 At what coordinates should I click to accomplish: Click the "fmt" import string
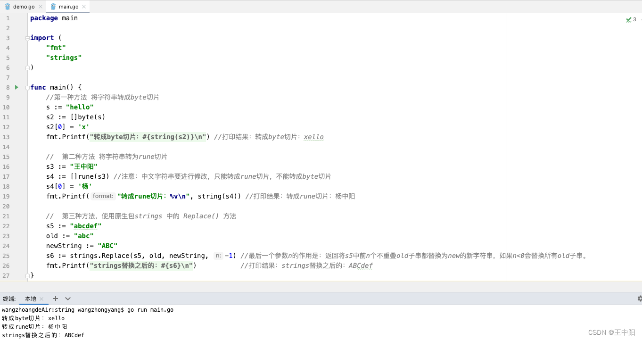pyautogui.click(x=56, y=48)
